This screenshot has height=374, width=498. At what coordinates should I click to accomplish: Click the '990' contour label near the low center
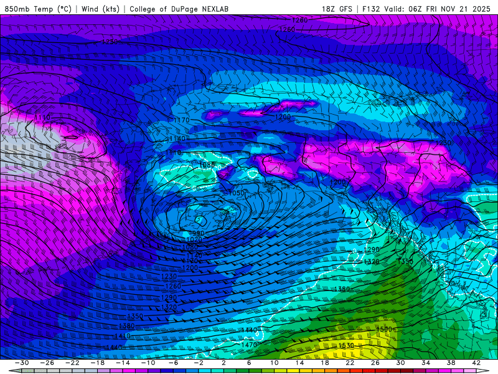tap(199, 233)
